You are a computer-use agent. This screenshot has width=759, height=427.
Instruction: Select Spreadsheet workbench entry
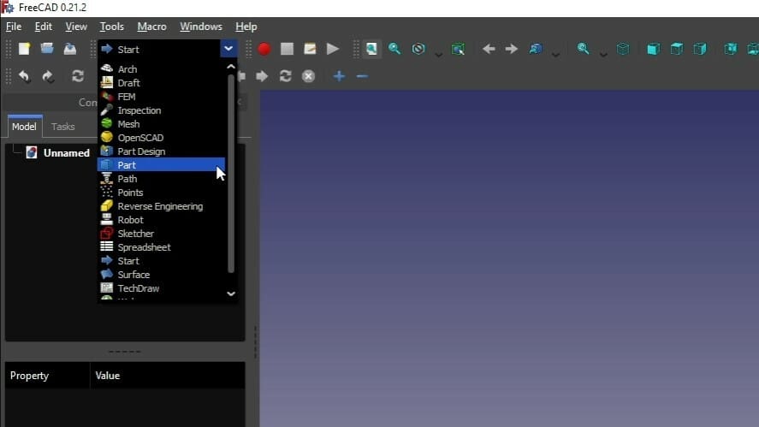tap(162, 247)
